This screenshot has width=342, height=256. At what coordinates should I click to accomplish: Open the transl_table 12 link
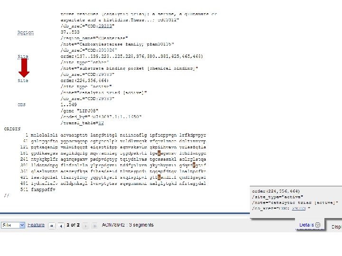pyautogui.click(x=101, y=123)
